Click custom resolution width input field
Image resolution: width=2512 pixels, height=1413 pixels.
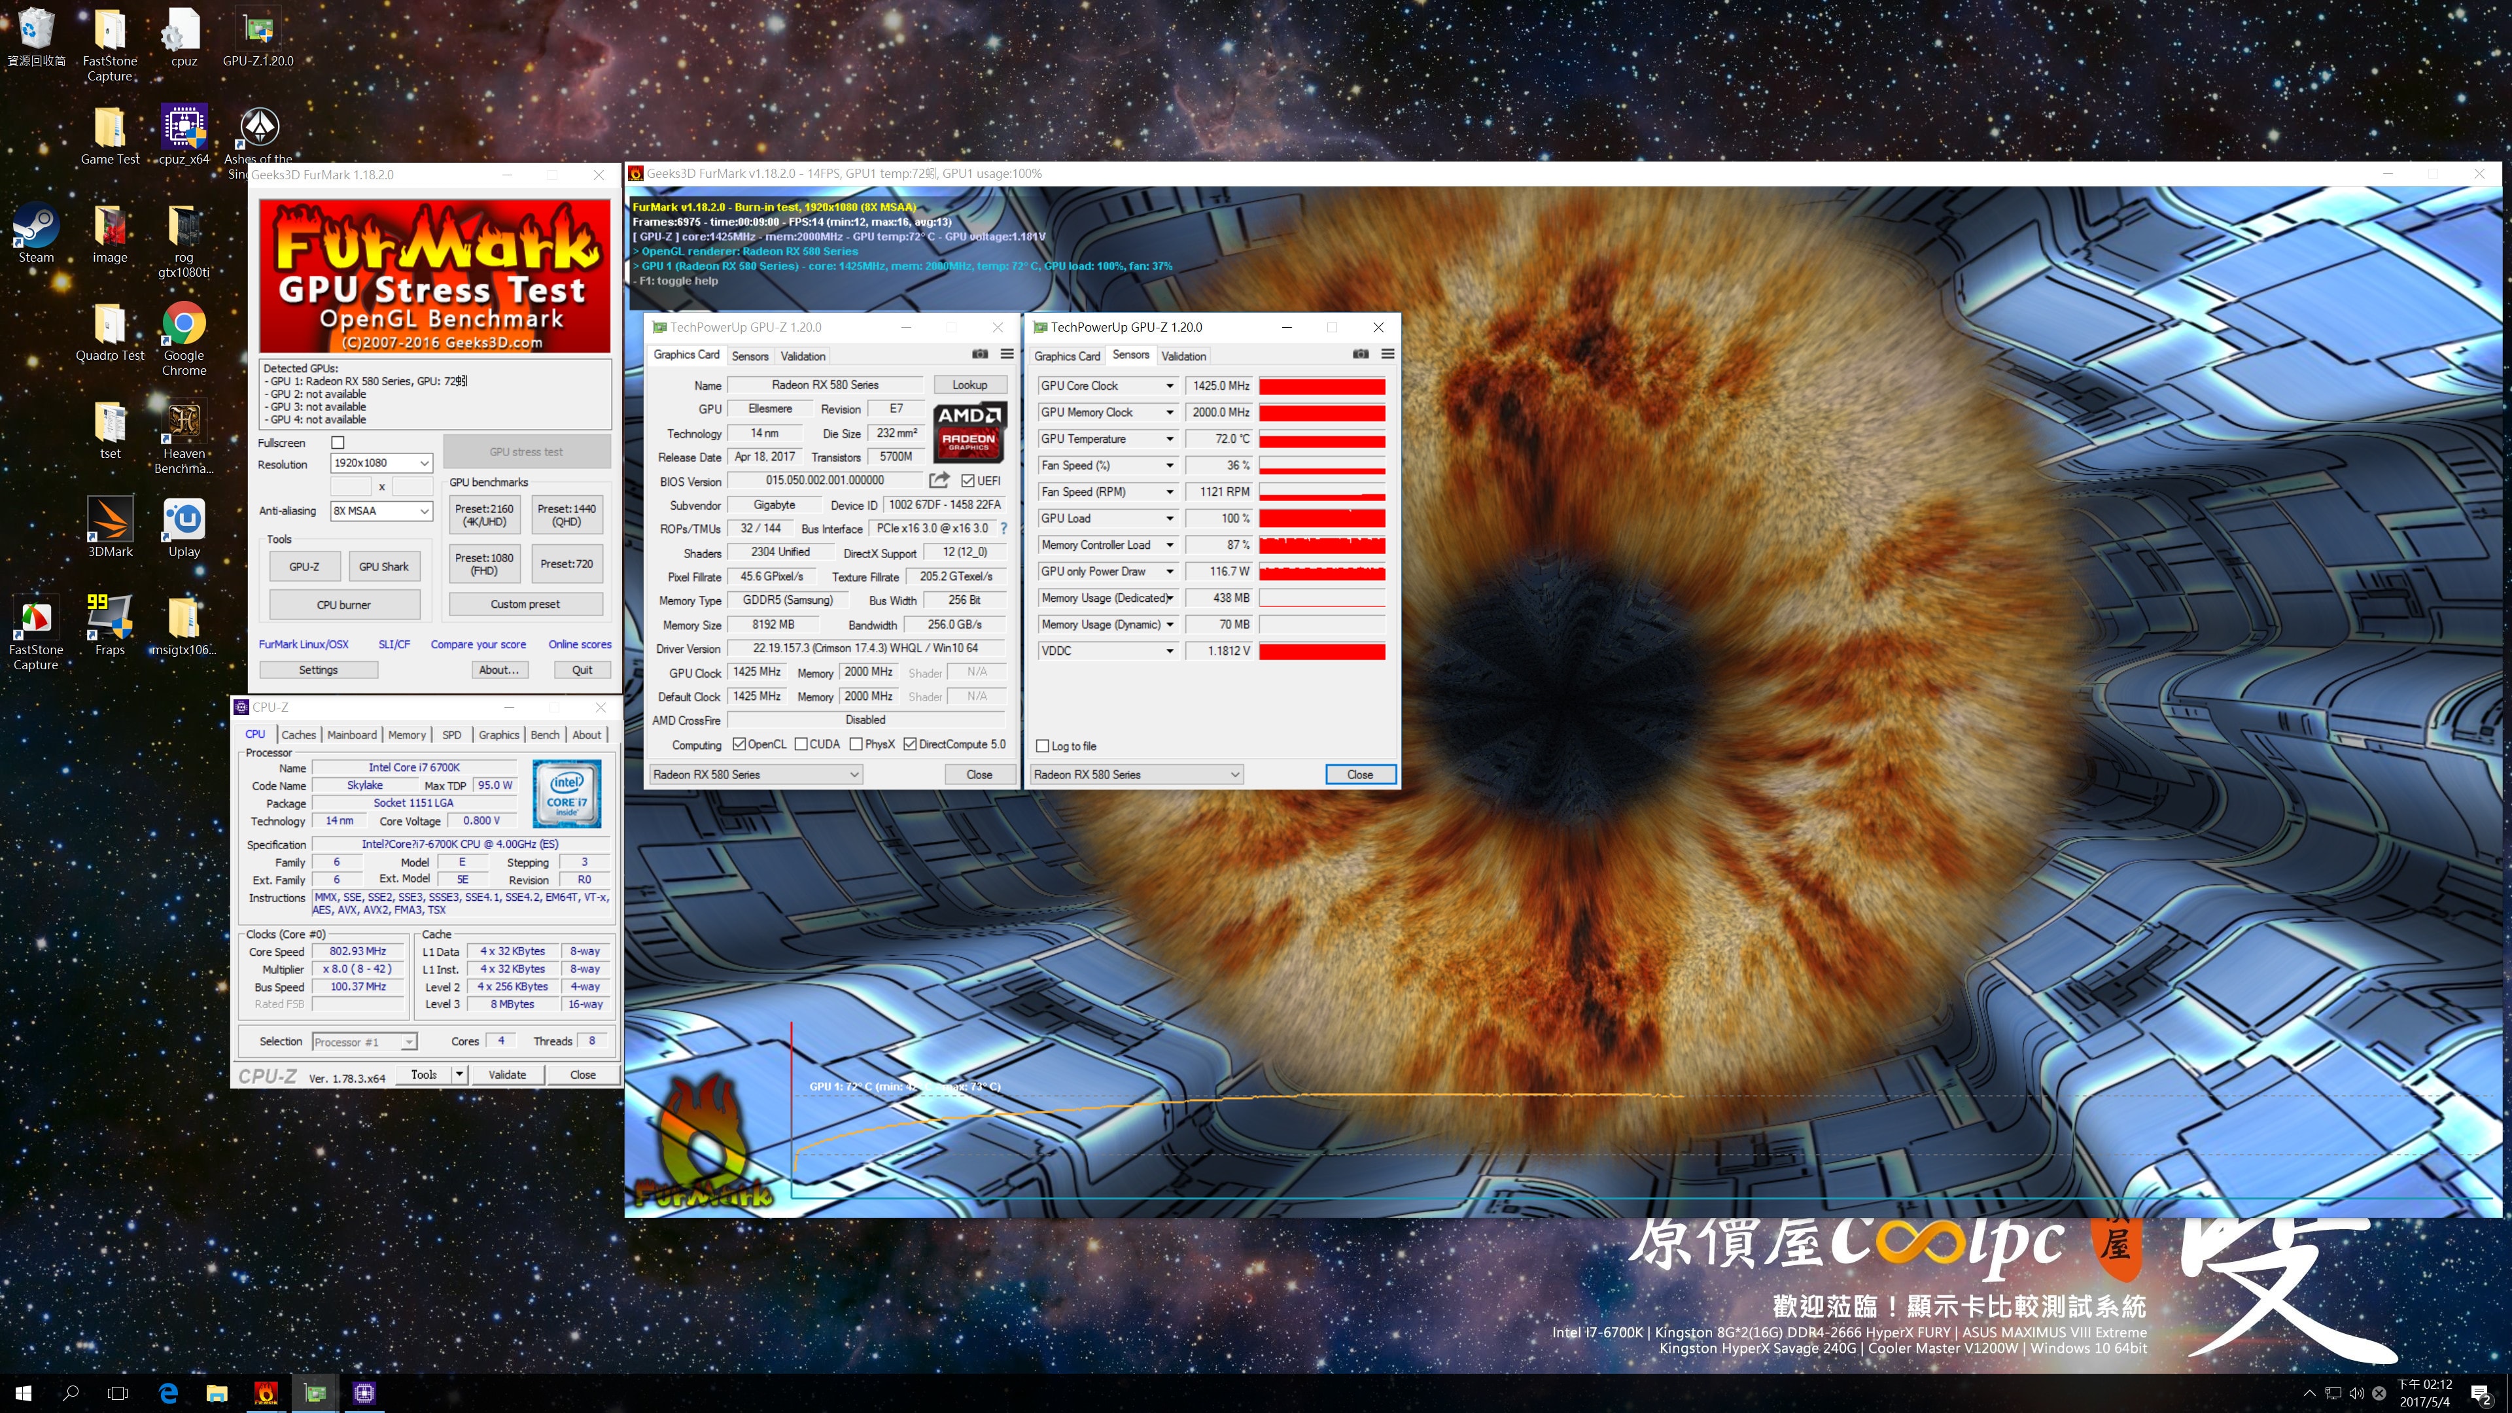(351, 487)
